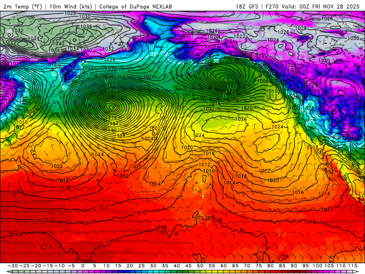Click the "F270 Valid: 00Z FRI NOV 28 2025" text
The image size is (365, 274).
click(313, 6)
